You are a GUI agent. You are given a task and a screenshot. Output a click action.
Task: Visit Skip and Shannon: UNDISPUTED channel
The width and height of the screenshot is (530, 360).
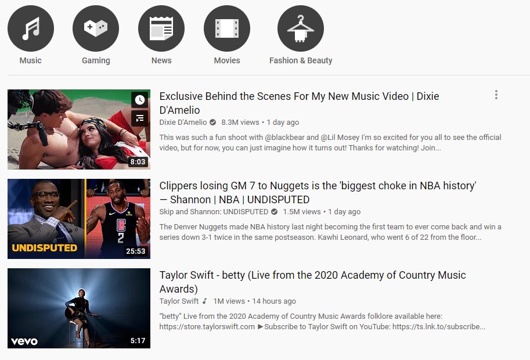(x=214, y=211)
